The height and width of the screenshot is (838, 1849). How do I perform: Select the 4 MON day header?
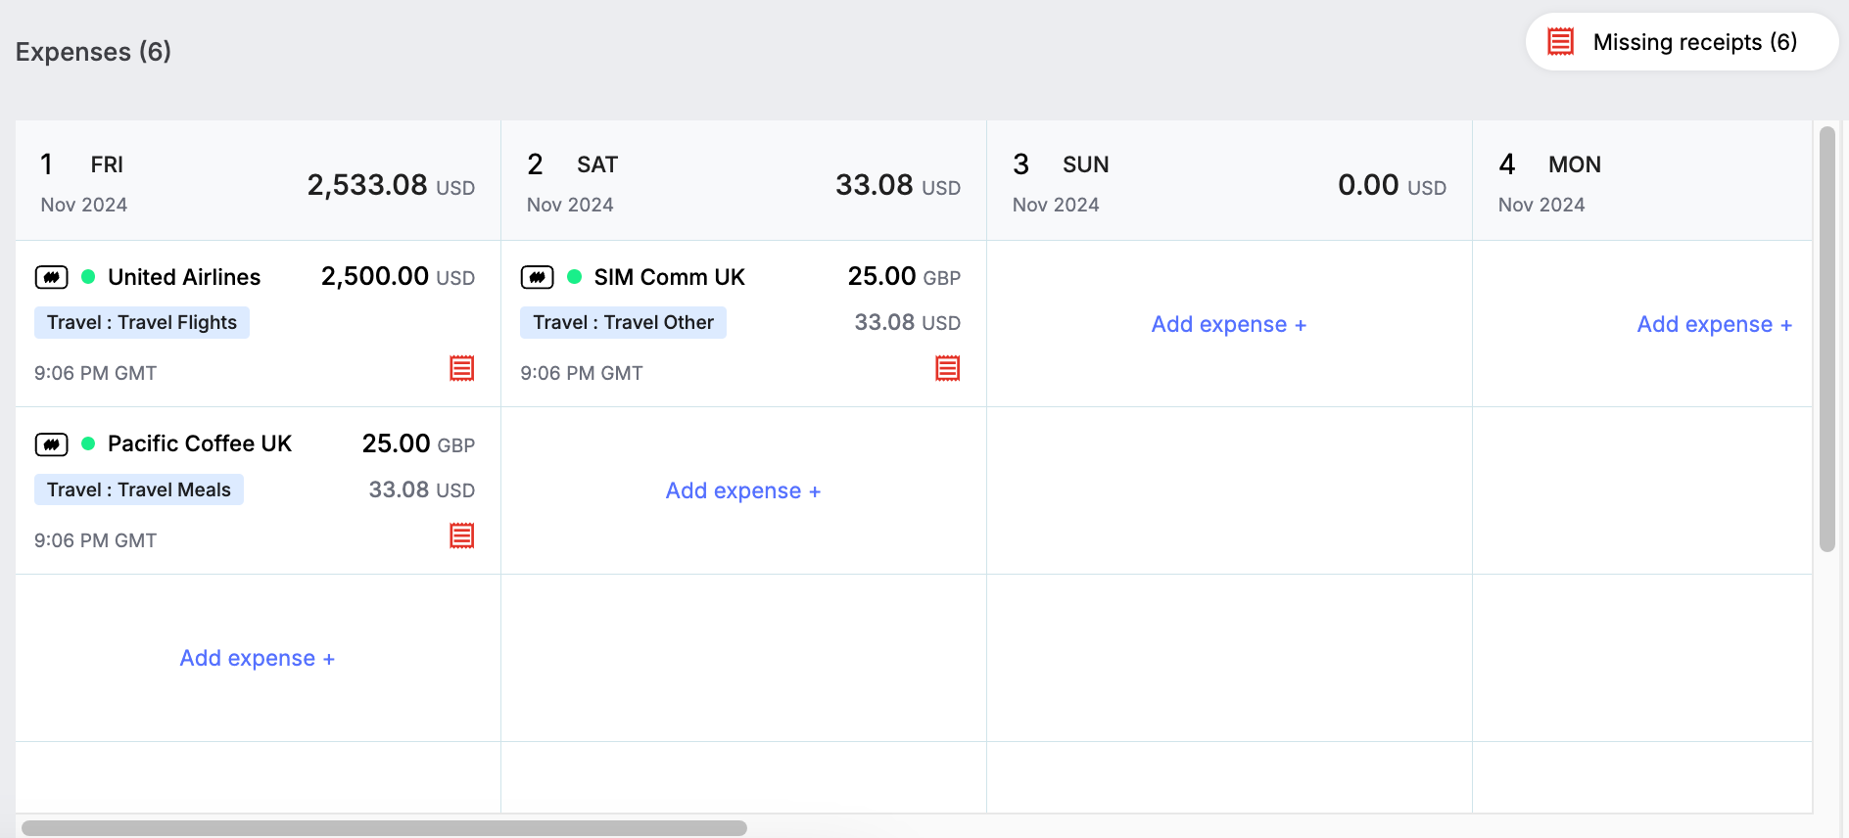point(1642,181)
